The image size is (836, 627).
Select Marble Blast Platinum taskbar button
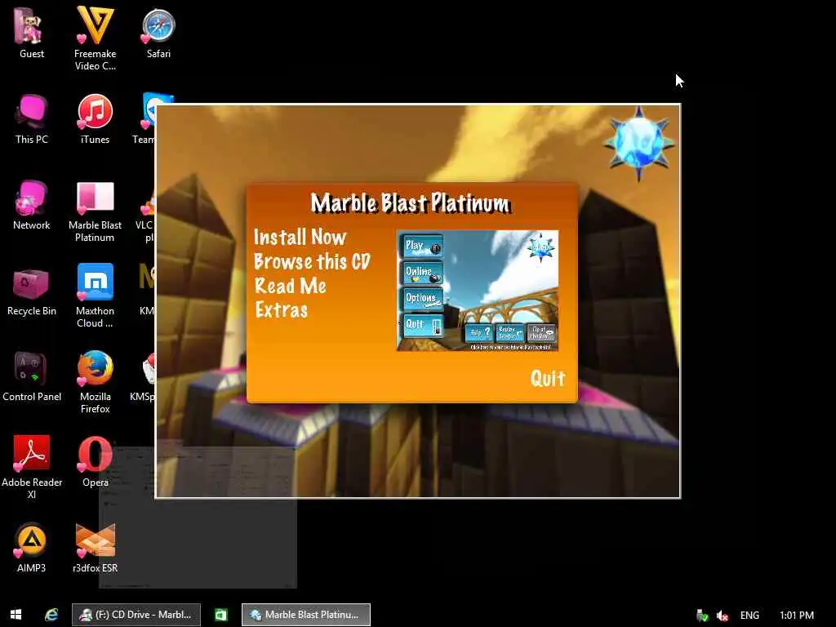pos(305,615)
